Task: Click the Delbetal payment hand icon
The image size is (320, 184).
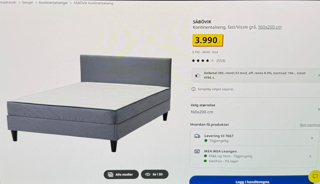Action: click(198, 75)
